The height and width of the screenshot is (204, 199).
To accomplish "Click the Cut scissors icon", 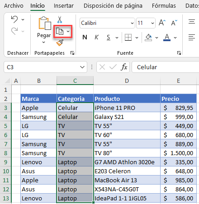I will click(x=60, y=19).
